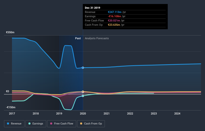This screenshot has width=205, height=131.
Task: Click the blue Revenue marker at 2020
Action: 83,68
